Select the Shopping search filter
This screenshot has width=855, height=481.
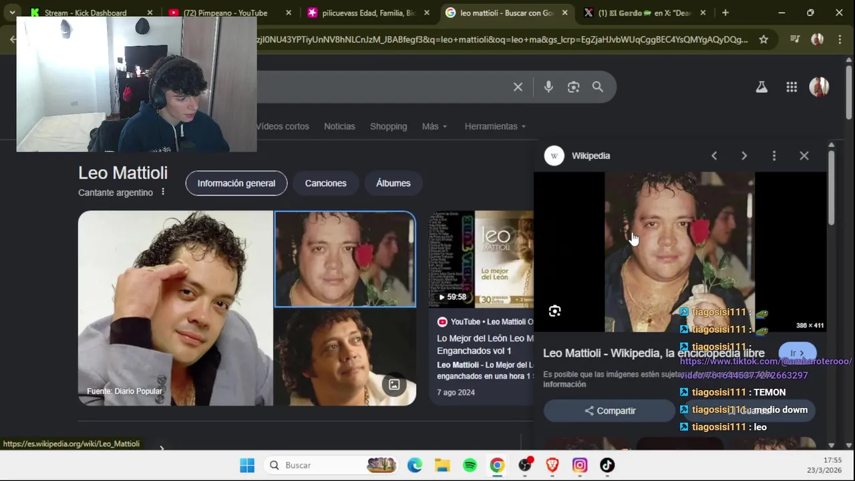[x=388, y=126]
